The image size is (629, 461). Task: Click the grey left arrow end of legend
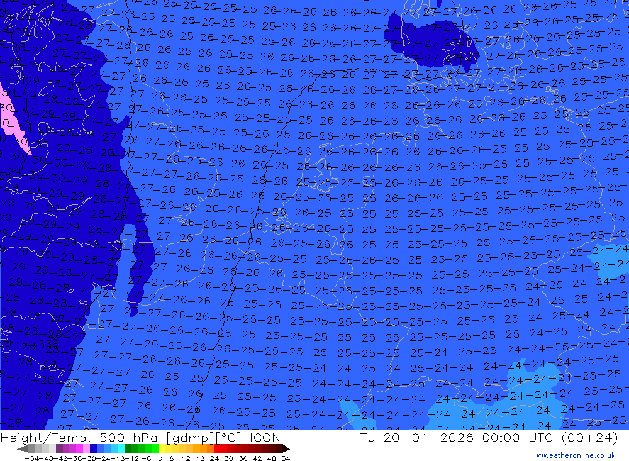click(x=23, y=448)
